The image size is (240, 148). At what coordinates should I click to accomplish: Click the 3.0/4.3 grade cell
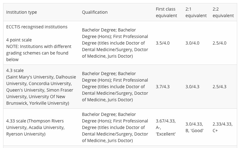[192, 87]
